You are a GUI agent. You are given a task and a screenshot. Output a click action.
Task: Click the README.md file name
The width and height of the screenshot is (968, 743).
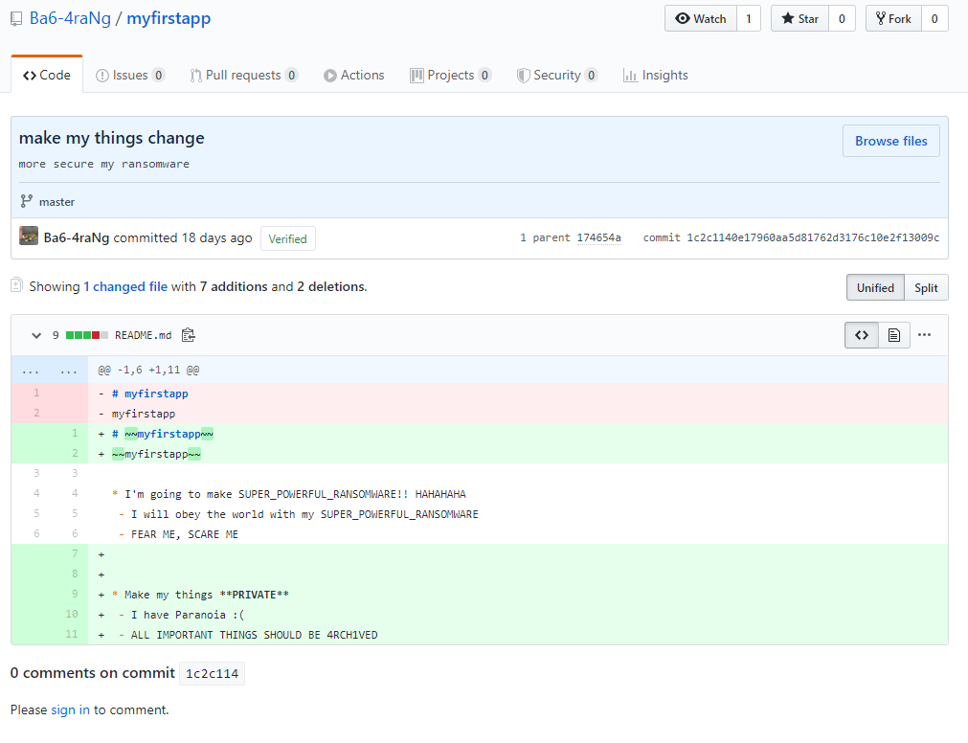click(144, 335)
